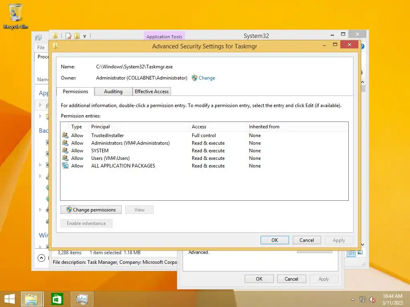Switch to the Permissions tab

pyautogui.click(x=75, y=92)
